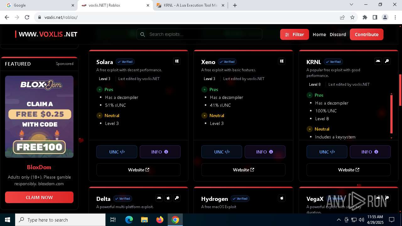
Task: Visit KRNL Website link
Action: click(349, 170)
